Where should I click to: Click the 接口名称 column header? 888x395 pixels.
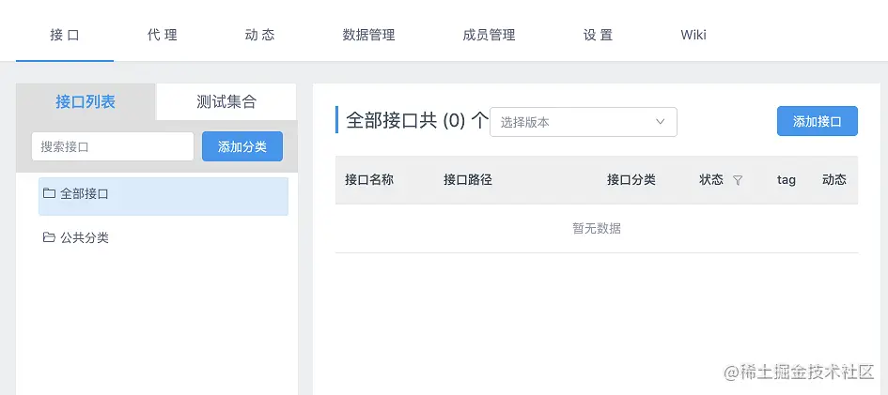[369, 180]
